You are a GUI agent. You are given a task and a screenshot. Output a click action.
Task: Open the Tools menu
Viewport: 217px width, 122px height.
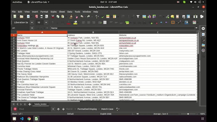coord(77,12)
